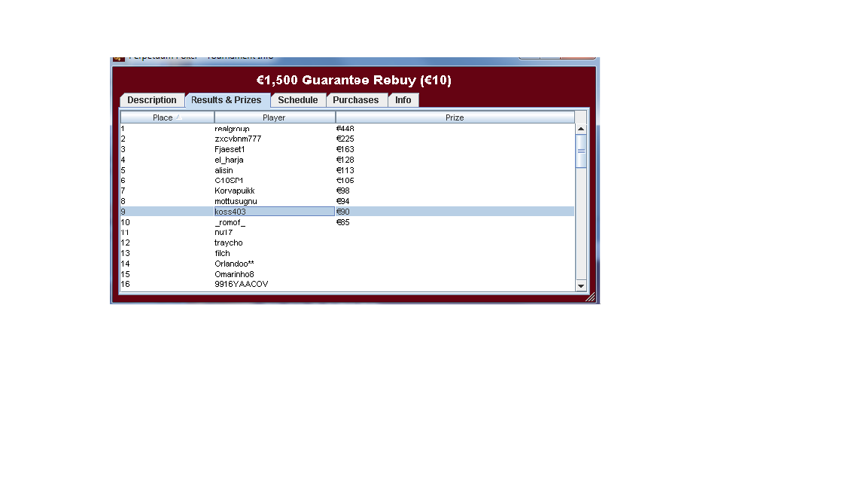Viewport: 867px width, 488px height.
Task: Click the vertical scrollbar thumb
Action: (x=581, y=151)
